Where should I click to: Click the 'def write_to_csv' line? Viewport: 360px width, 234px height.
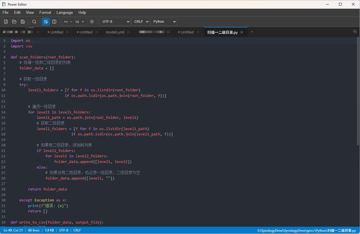[57, 222]
